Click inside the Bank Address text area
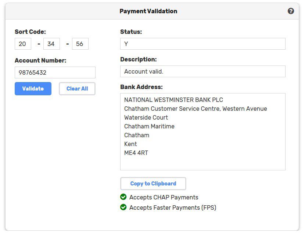The height and width of the screenshot is (234, 305). pos(202,132)
